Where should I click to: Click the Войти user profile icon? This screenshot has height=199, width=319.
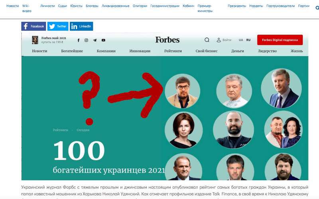coord(219,40)
